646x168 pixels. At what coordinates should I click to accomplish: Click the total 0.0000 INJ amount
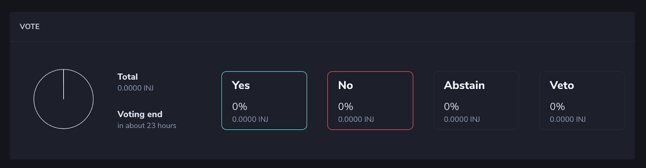pos(135,88)
